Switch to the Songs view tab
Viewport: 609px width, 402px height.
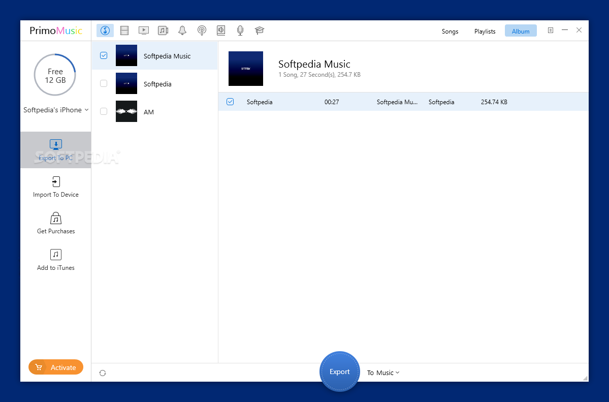pyautogui.click(x=450, y=31)
